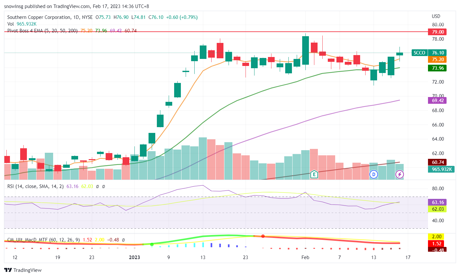Click the 66.00 price axis label
The width and height of the screenshot is (460, 277).
[438, 125]
